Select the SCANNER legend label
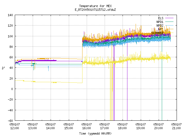182x136 pixels. (157, 33)
